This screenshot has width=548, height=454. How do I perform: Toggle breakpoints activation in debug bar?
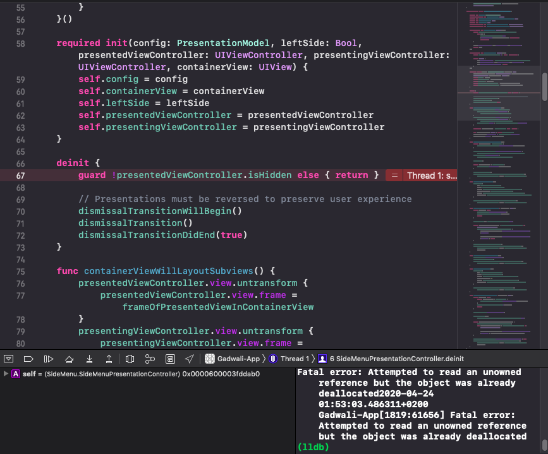(28, 359)
